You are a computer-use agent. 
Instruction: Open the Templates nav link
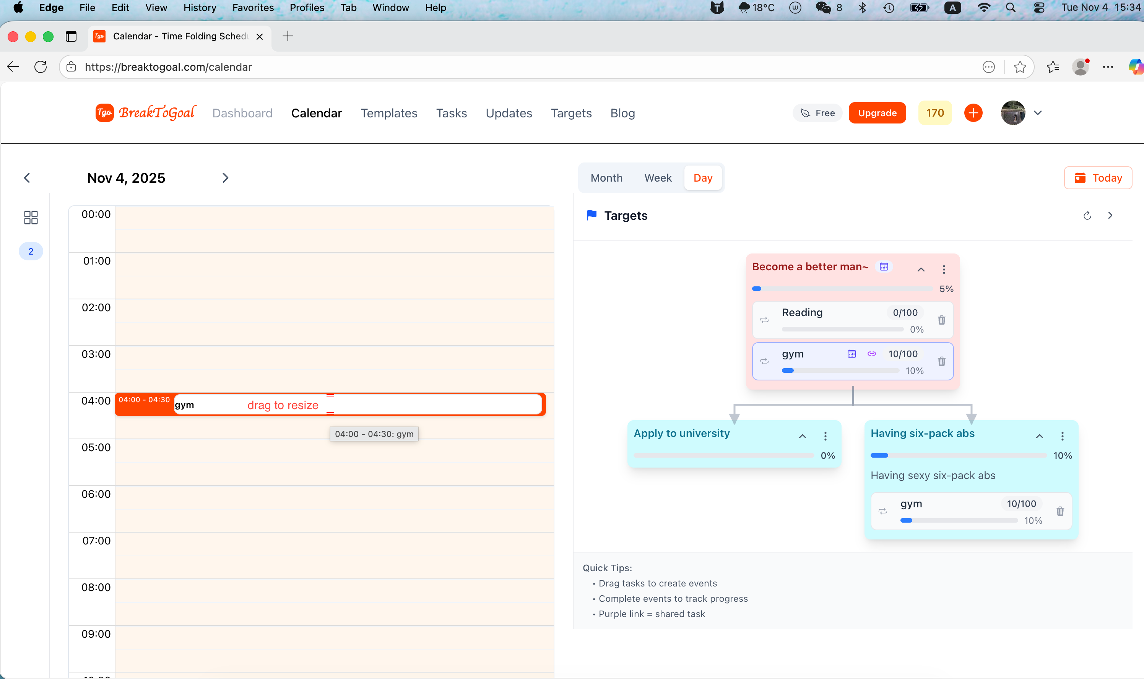tap(388, 113)
